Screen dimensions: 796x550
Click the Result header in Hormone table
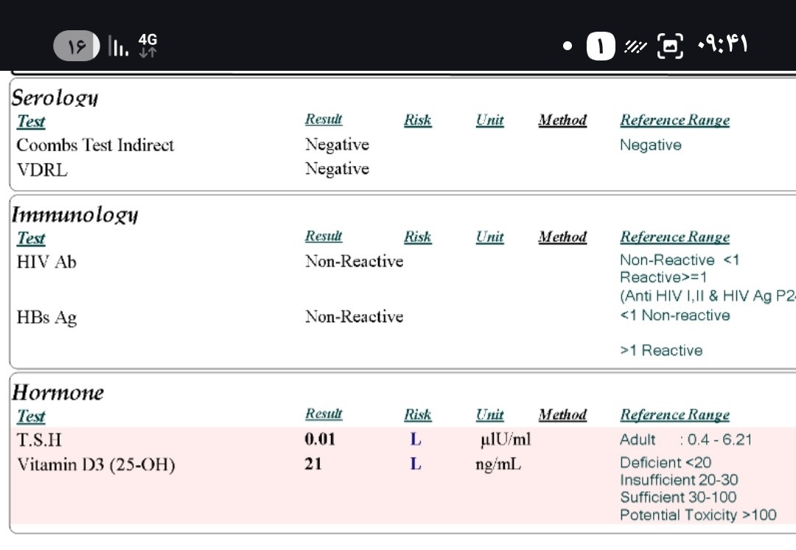(324, 414)
